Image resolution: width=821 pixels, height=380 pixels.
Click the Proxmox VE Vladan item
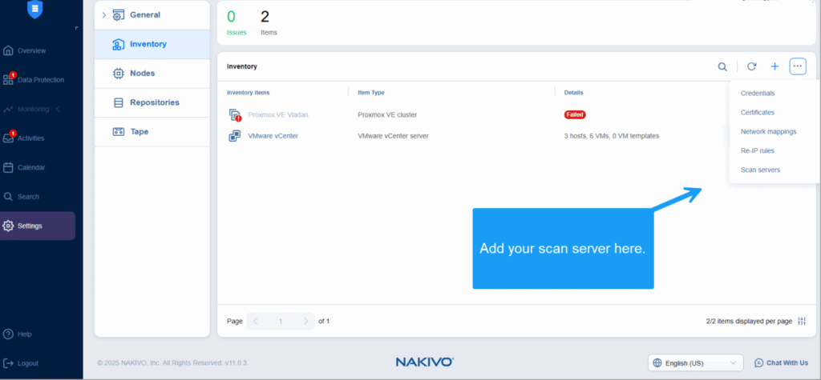point(278,114)
